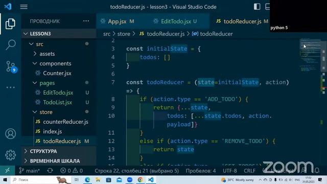Open the notifications bell in status bar
327x184 pixels.
click(317, 171)
